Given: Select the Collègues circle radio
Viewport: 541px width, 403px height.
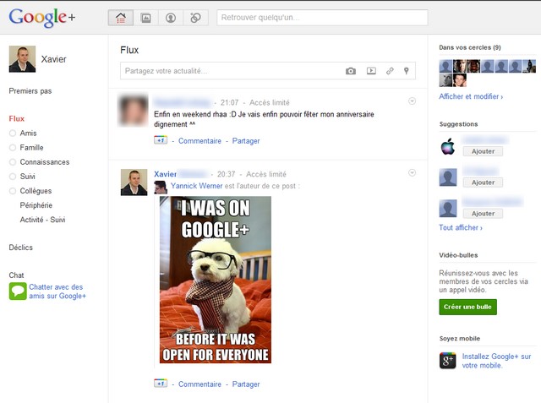Looking at the screenshot, I should 13,191.
